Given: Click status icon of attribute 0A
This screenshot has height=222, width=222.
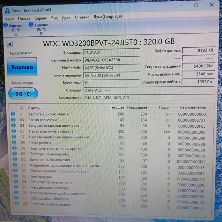Looking at the screenshot, I should point(14,148).
